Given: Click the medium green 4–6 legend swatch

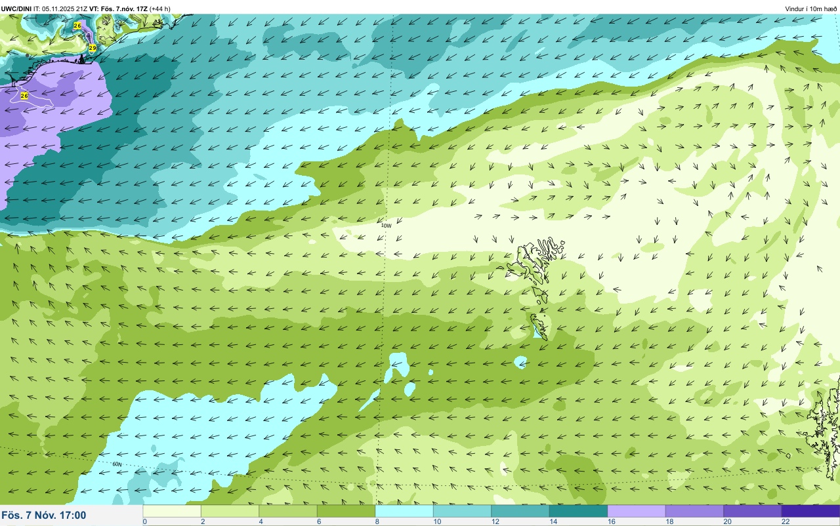Looking at the screenshot, I should coord(288,511).
